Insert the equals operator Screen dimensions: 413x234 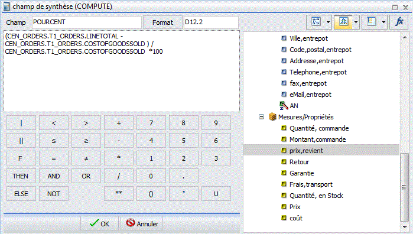point(54,158)
